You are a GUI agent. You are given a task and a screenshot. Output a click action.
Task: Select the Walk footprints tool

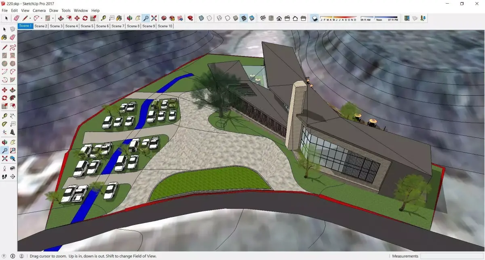(x=4, y=176)
